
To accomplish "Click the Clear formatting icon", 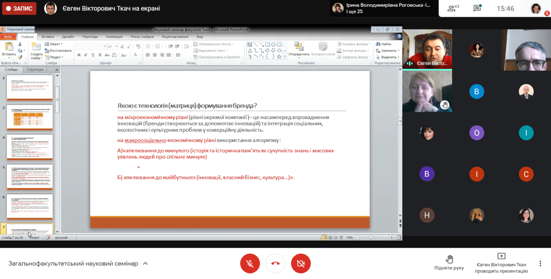I will point(138,46).
